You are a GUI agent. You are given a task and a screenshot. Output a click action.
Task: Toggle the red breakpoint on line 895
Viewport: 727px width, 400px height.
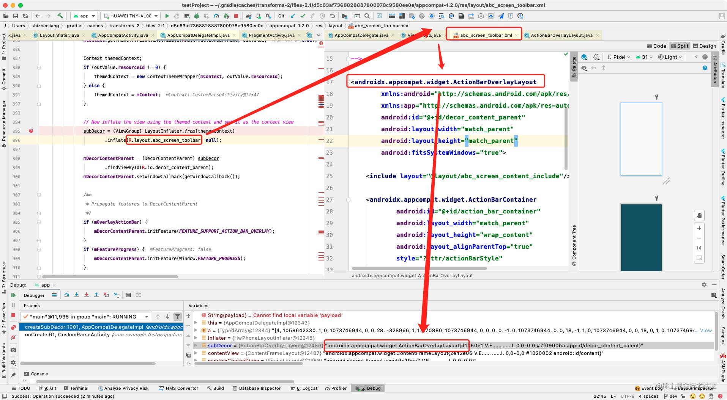[x=31, y=130]
